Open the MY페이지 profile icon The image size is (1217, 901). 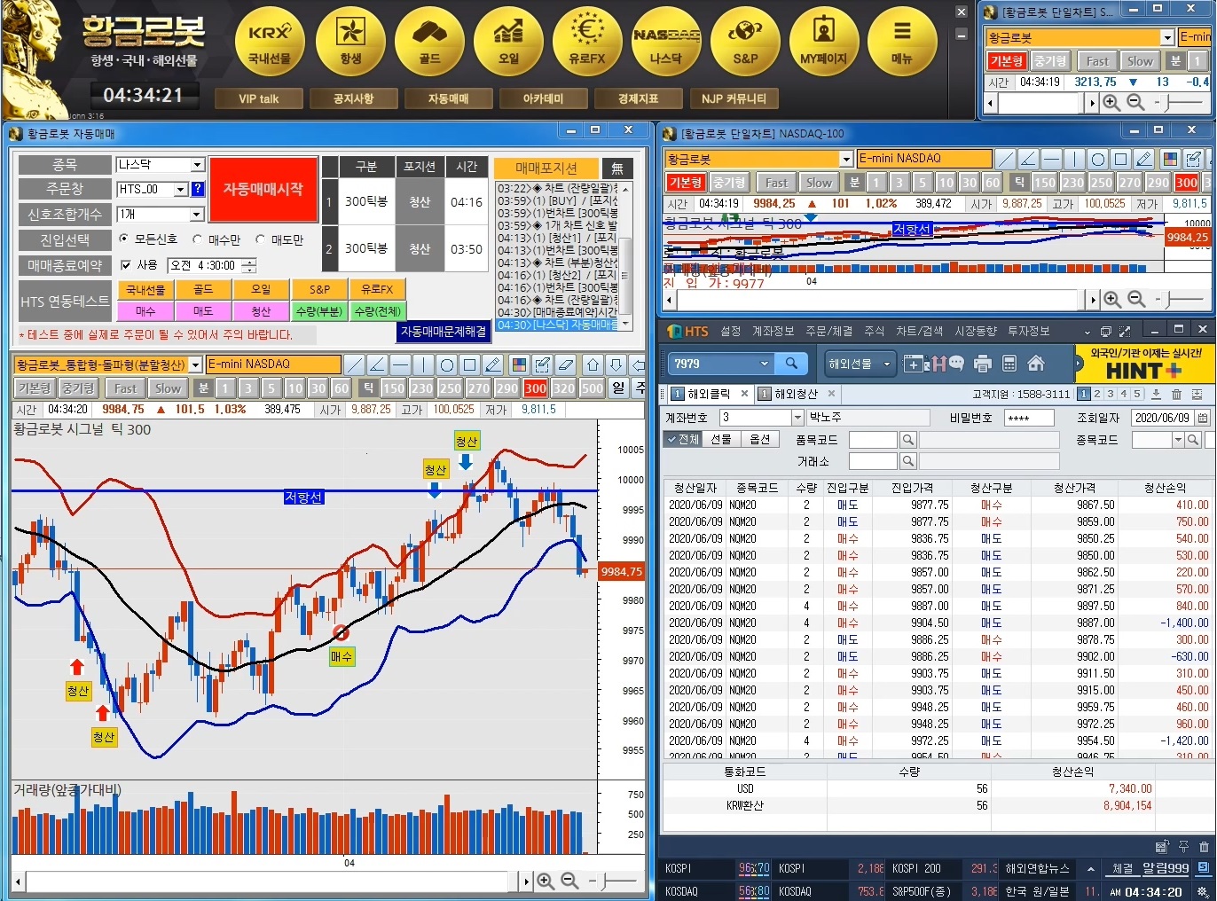tap(824, 41)
